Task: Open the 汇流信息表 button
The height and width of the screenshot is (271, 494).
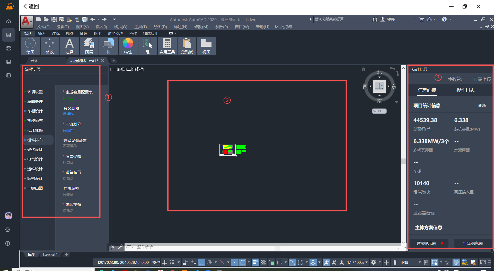Action: coord(473,243)
